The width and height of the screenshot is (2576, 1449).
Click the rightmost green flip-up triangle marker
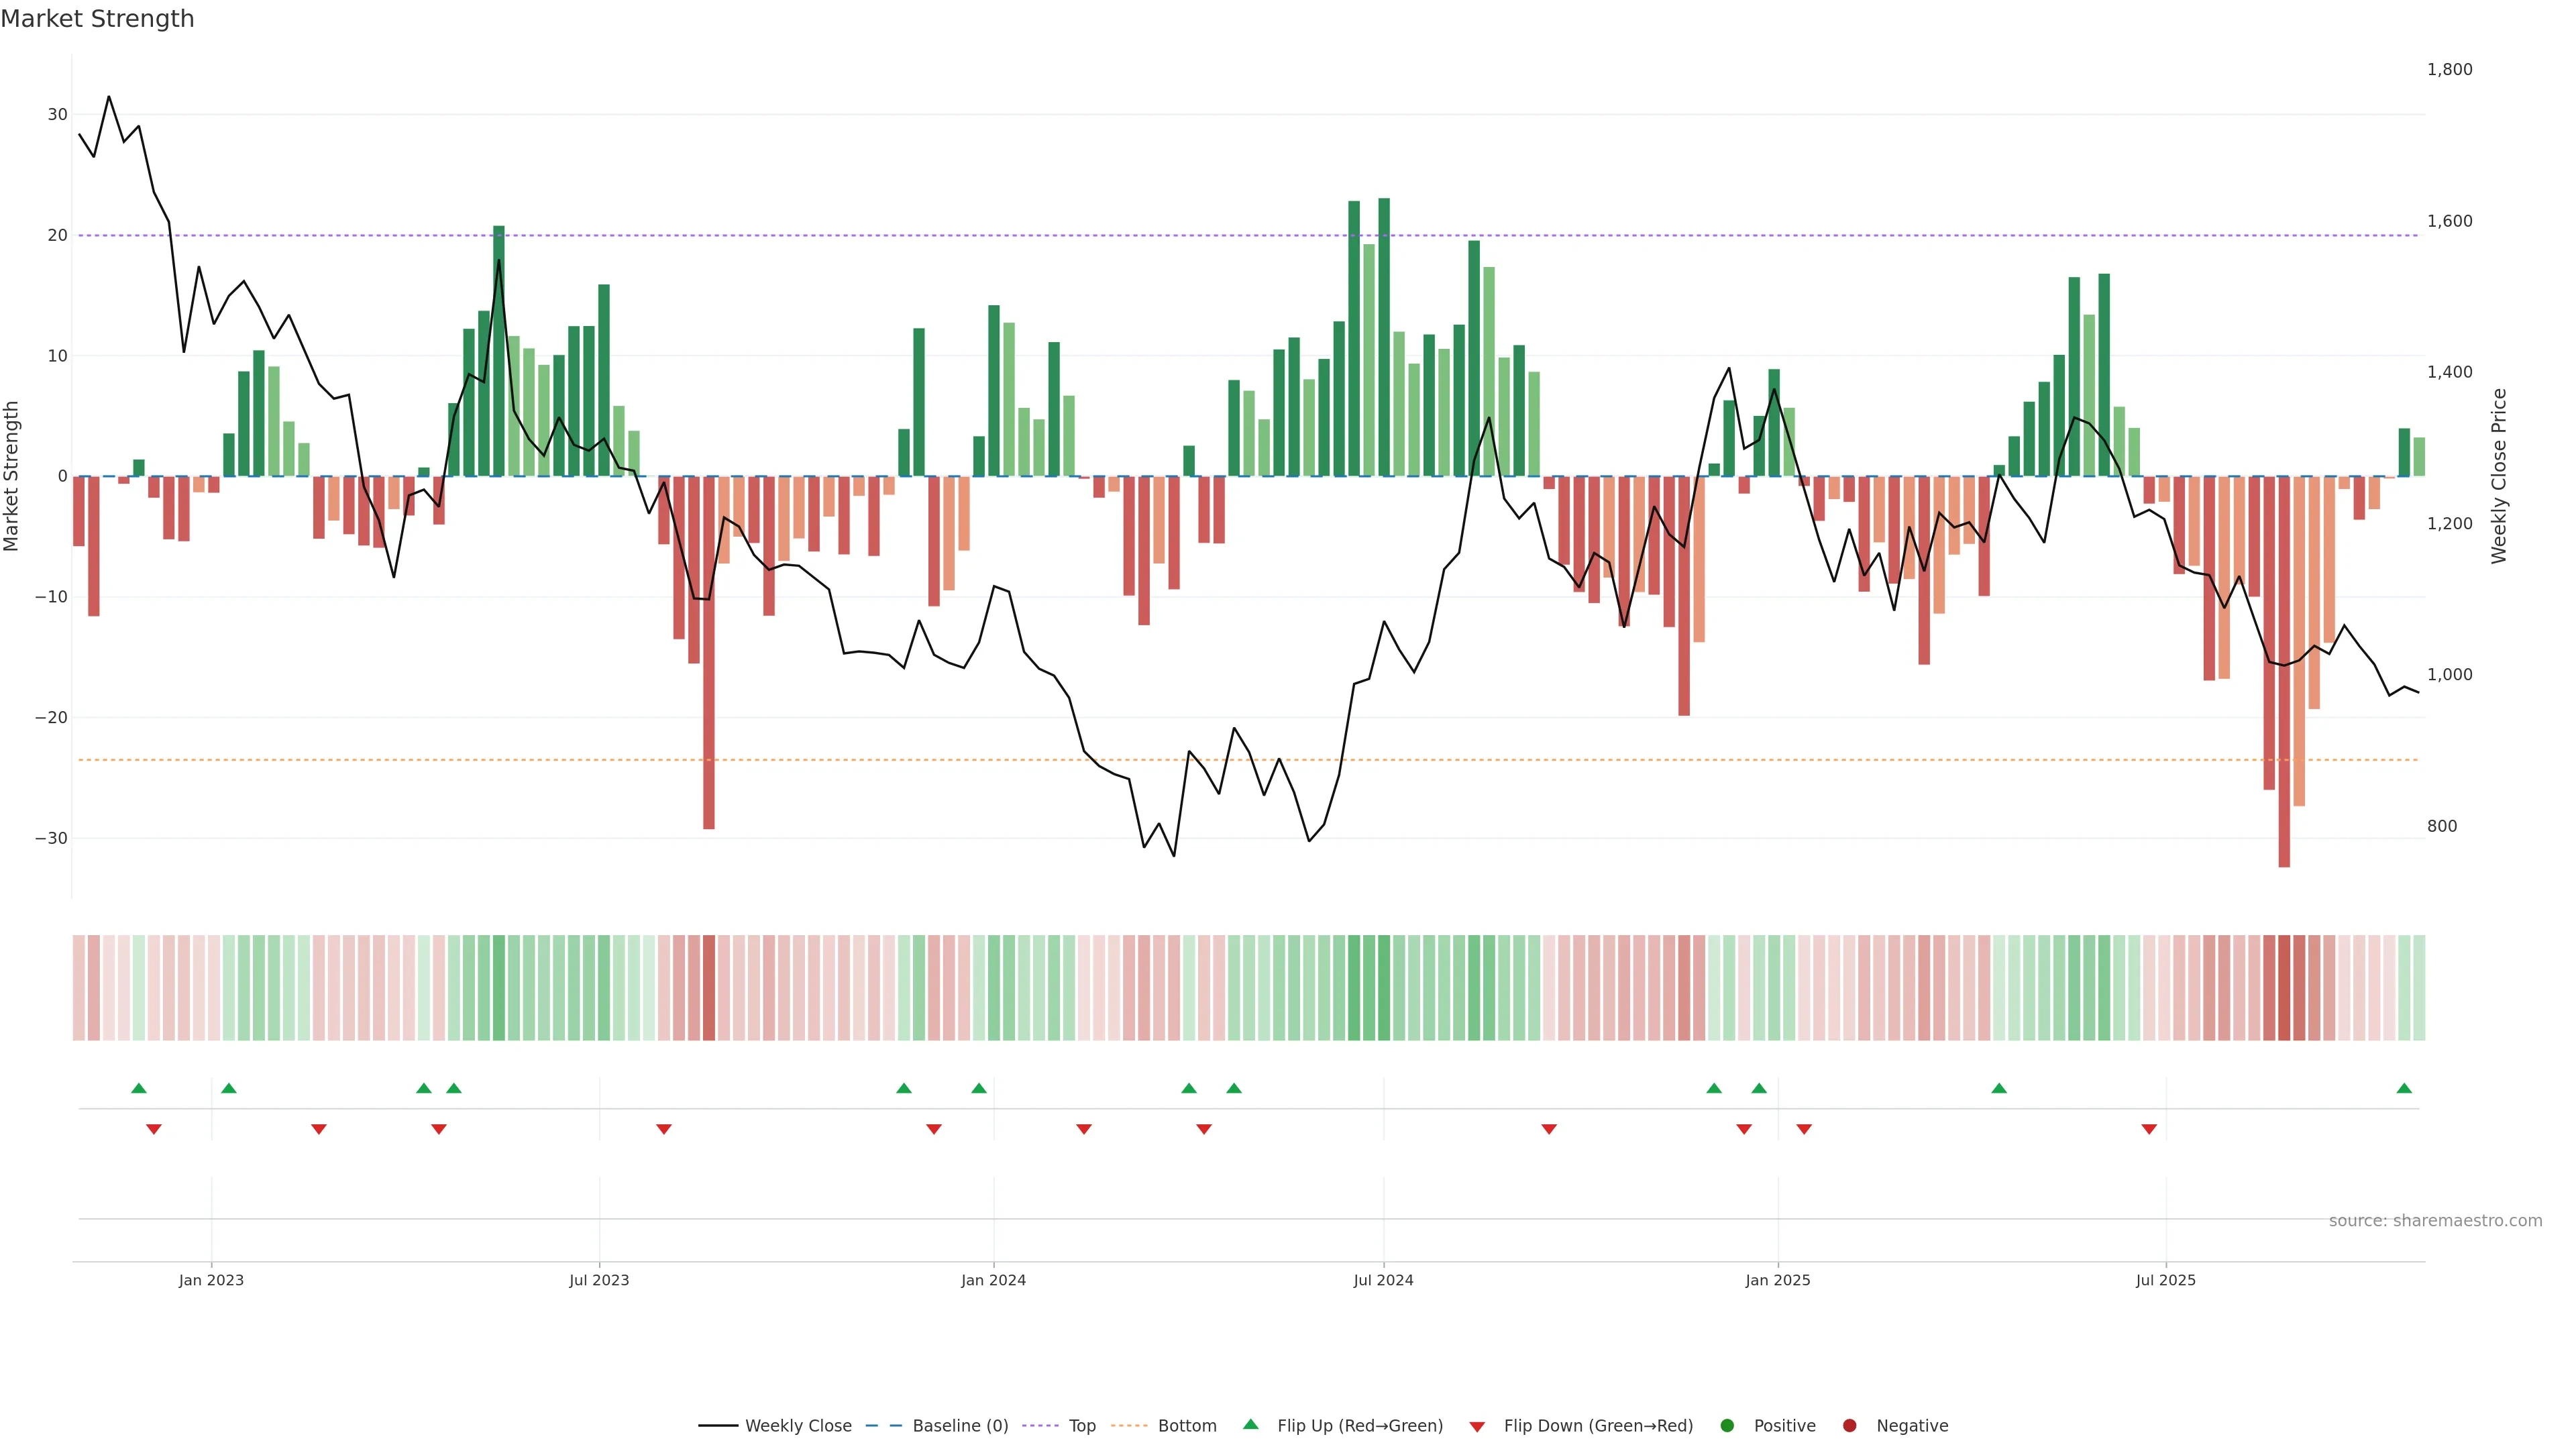pyautogui.click(x=2404, y=1088)
